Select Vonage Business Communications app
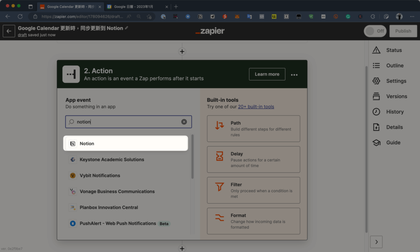420x252 pixels. 126,191
